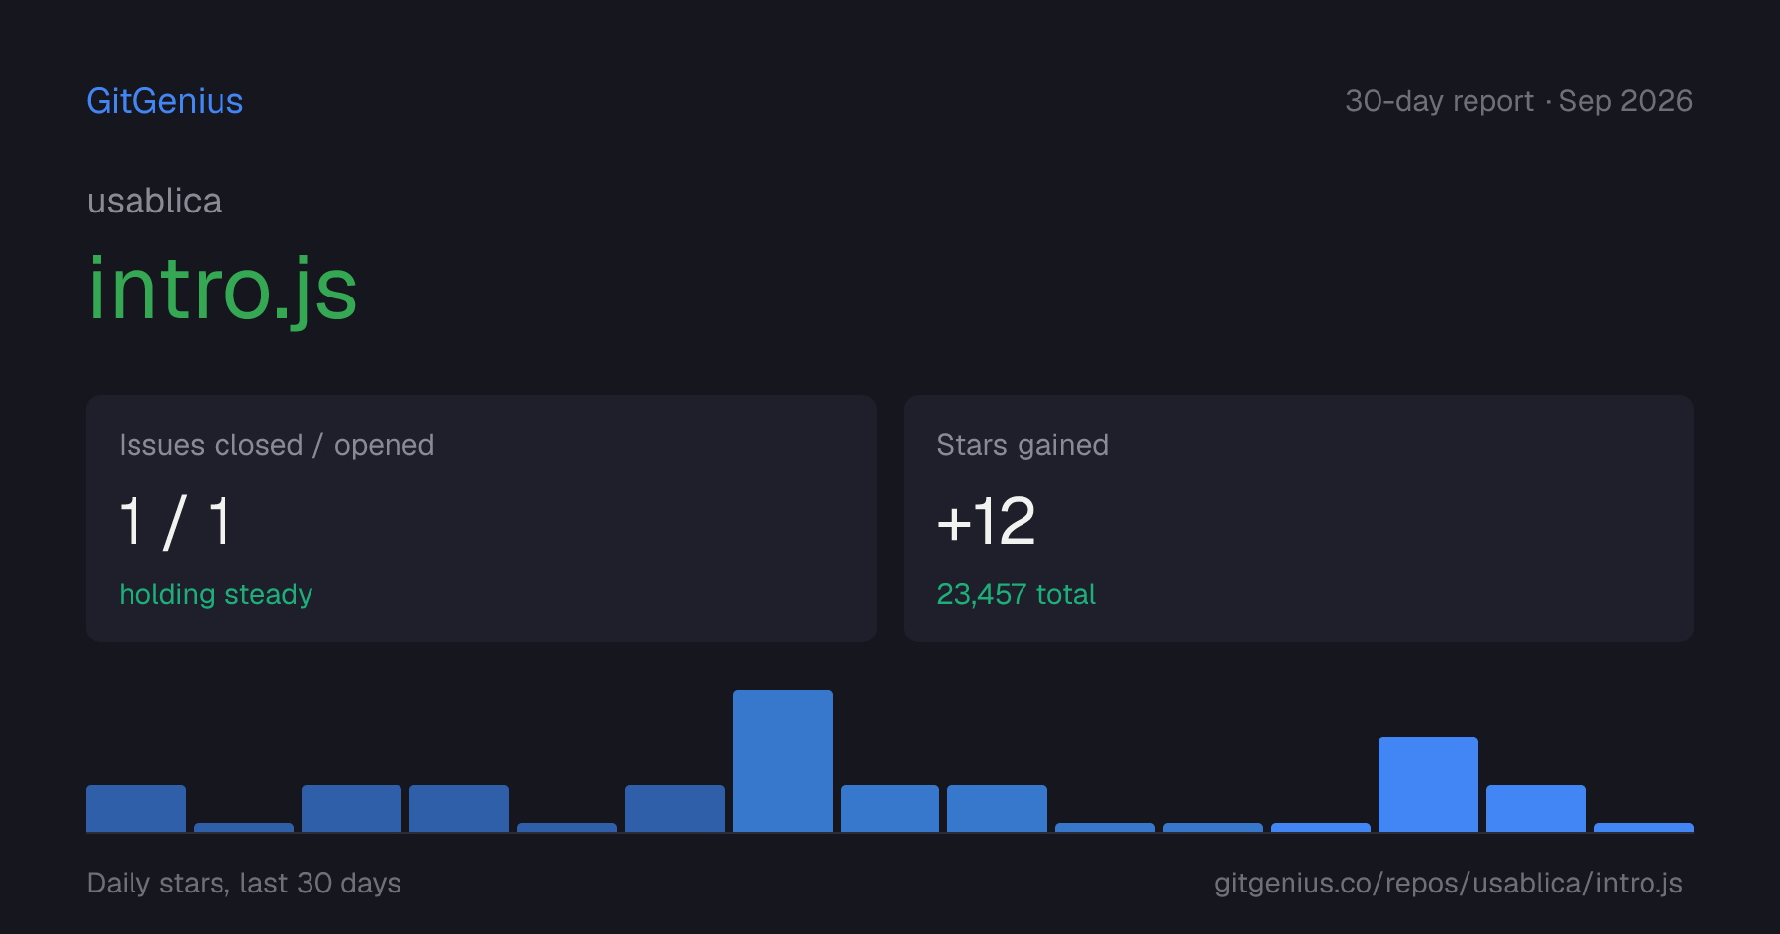The image size is (1780, 934).
Task: Select the second-to-last bar in the chart
Action: (1536, 808)
